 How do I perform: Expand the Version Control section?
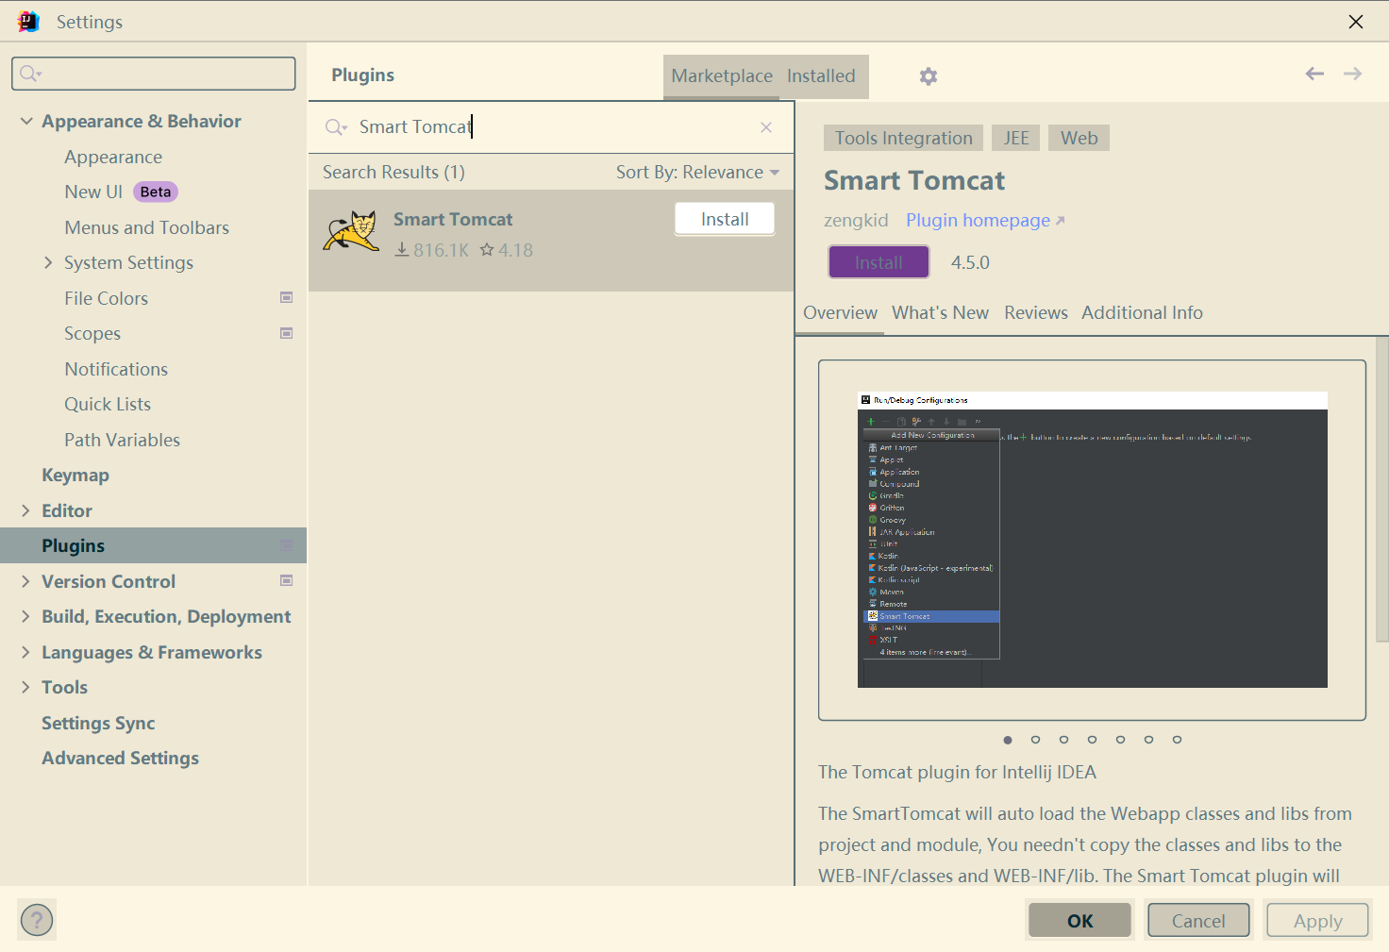[x=25, y=581]
